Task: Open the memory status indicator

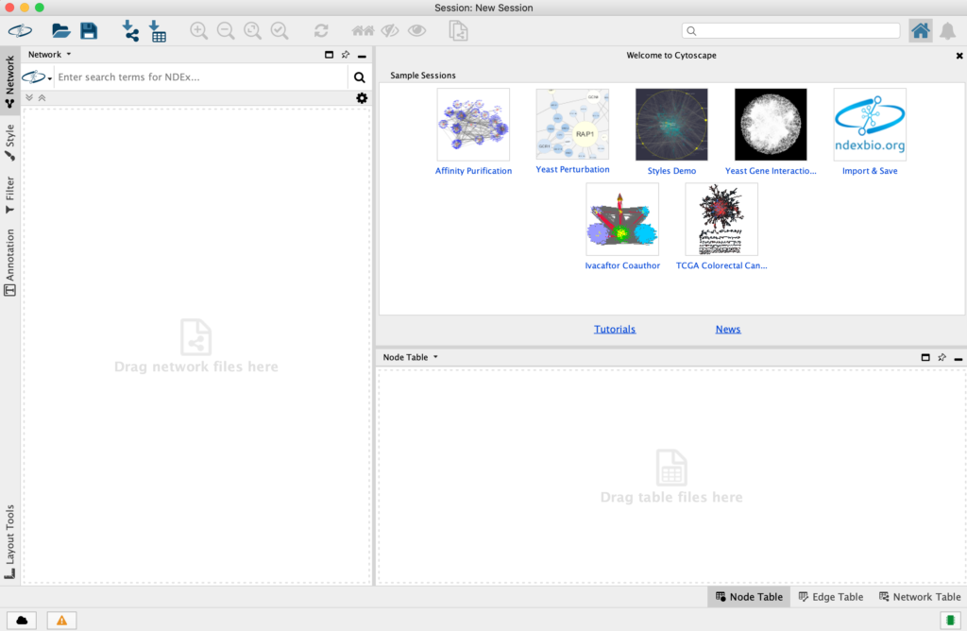Action: coord(950,620)
